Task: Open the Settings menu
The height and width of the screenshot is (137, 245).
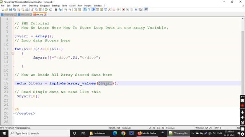Action: [56, 6]
